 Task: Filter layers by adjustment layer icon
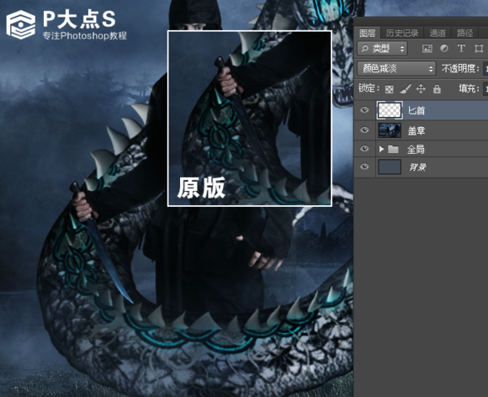click(x=444, y=49)
